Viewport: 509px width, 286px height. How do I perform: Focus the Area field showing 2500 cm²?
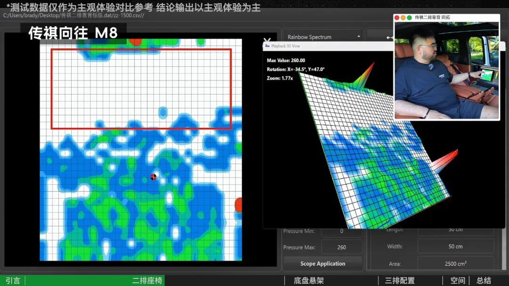pyautogui.click(x=455, y=263)
